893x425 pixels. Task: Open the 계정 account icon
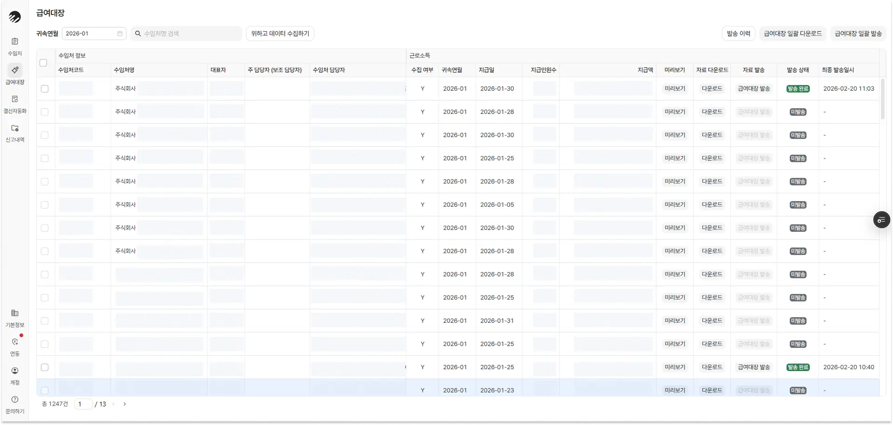[x=15, y=371]
